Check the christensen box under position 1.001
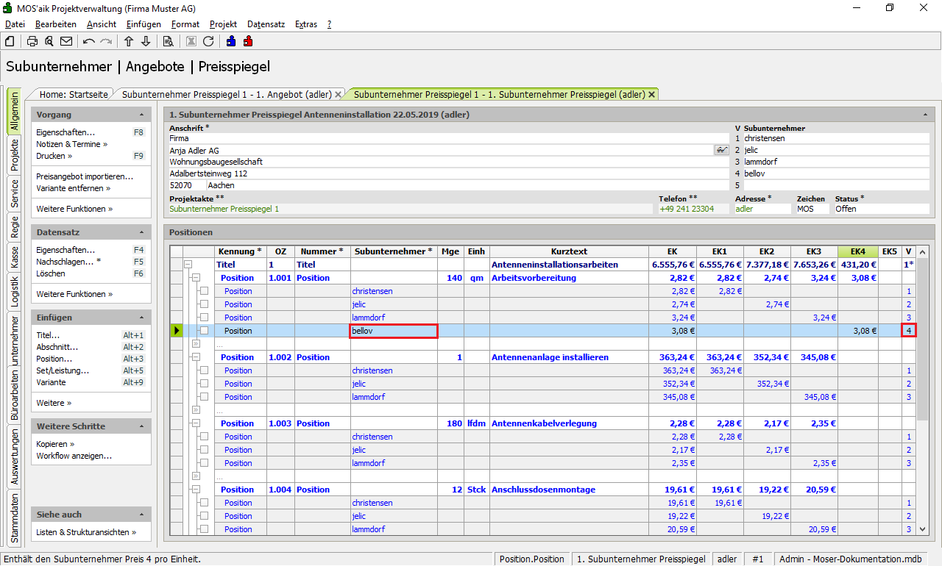 point(205,291)
